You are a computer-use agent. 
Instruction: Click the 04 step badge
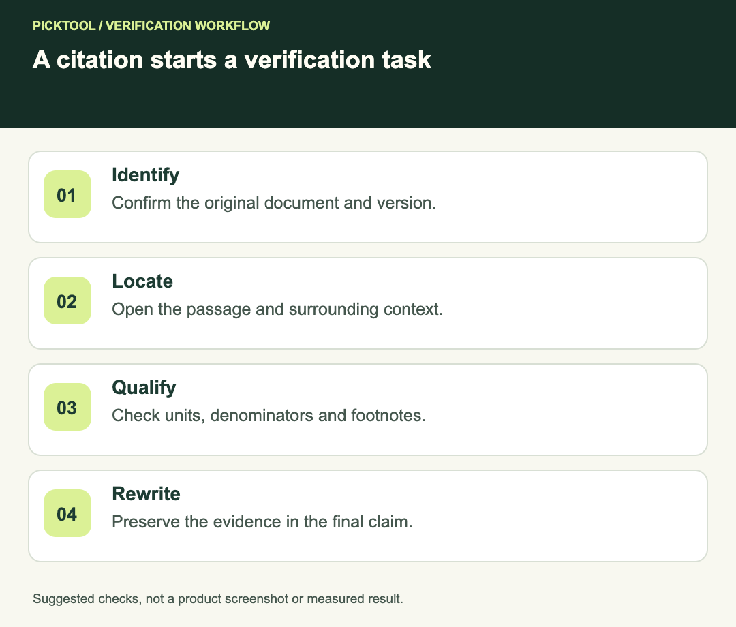click(x=67, y=513)
